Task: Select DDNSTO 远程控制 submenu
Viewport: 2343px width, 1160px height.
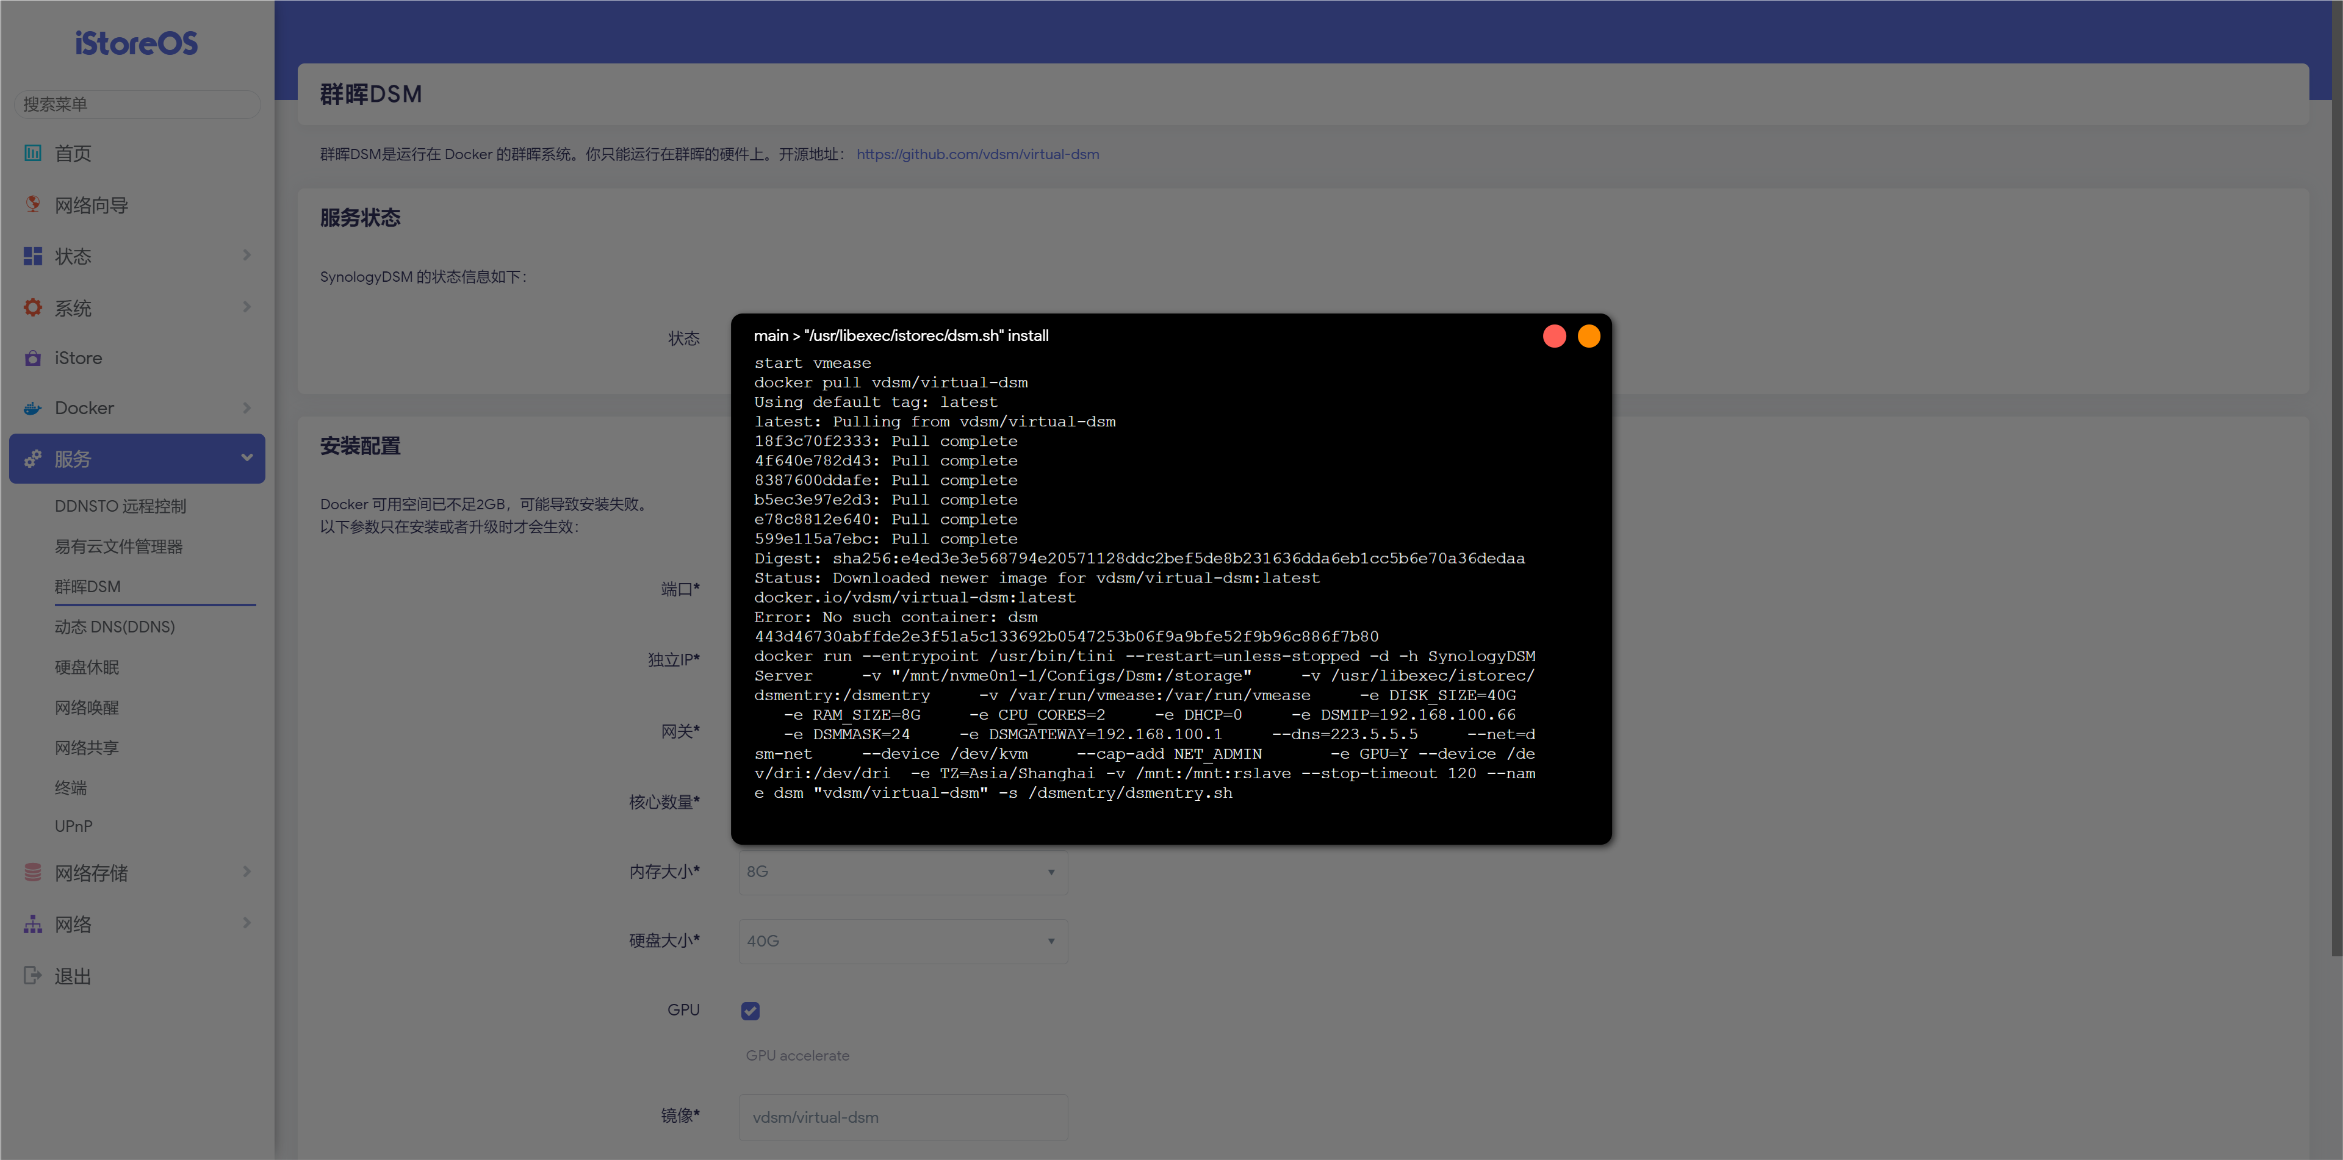Action: [x=120, y=506]
